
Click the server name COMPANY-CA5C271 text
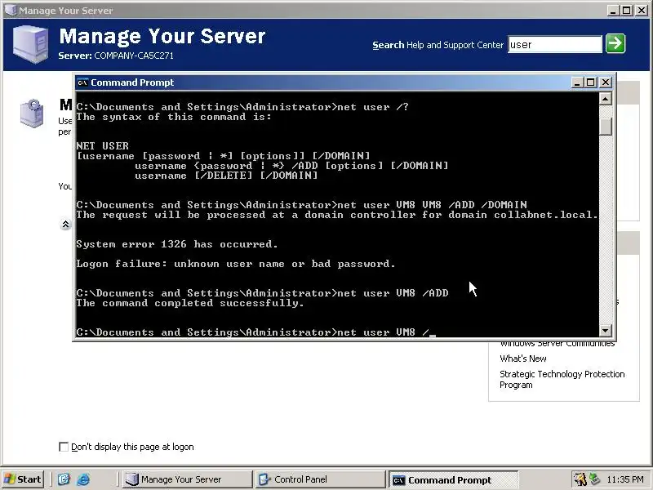tap(134, 56)
